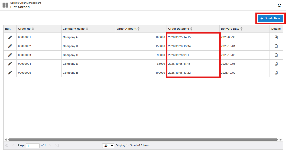The width and height of the screenshot is (286, 152).
Task: View details of order 00000005
Action: click(x=276, y=73)
